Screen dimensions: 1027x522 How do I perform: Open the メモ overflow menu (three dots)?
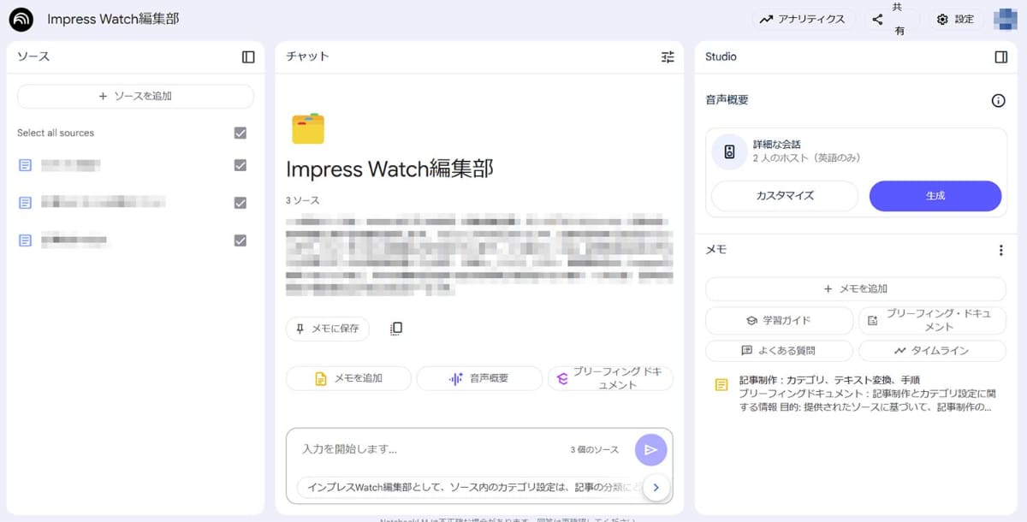1000,249
